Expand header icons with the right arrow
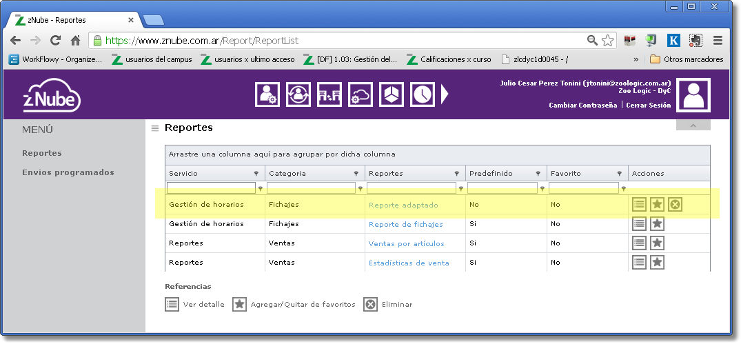The height and width of the screenshot is (344, 741). (x=445, y=94)
